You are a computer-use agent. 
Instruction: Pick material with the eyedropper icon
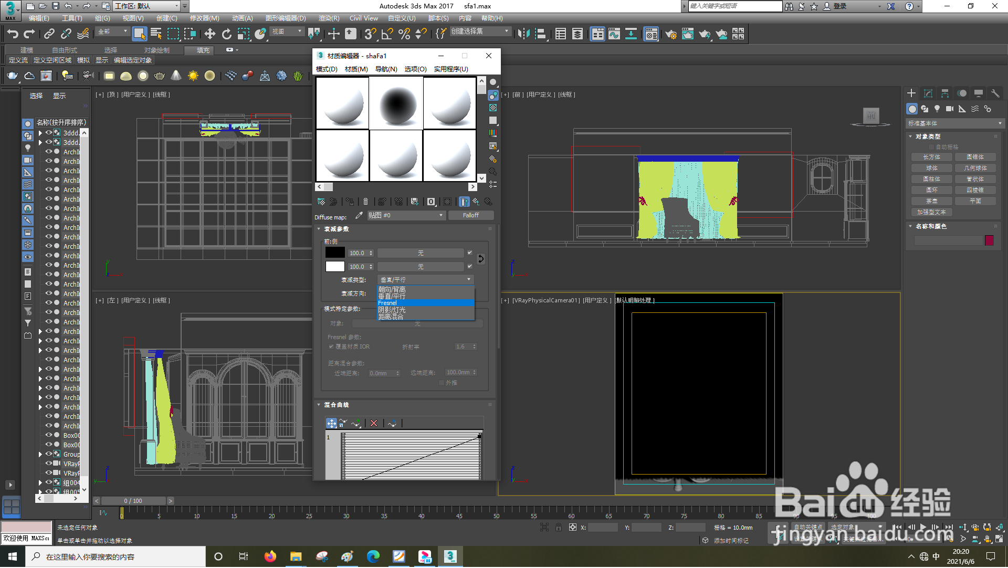(359, 215)
